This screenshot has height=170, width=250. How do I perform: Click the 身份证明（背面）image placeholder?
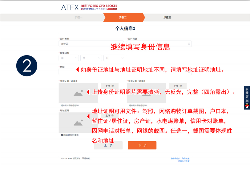click(x=146, y=93)
